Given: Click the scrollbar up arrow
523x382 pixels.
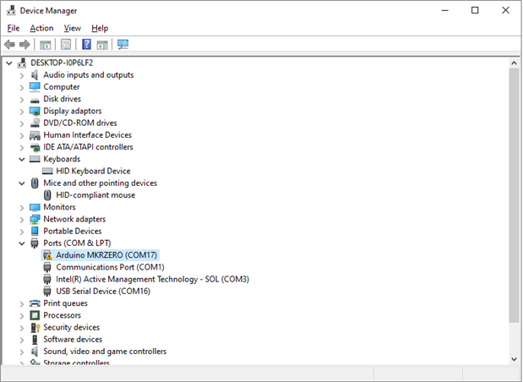Looking at the screenshot, I should click(x=514, y=63).
